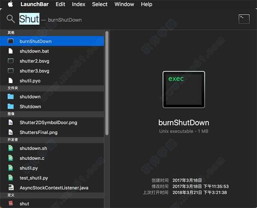
Task: Click the 创建时间 date value 2017年3月18日
Action: click(x=187, y=180)
